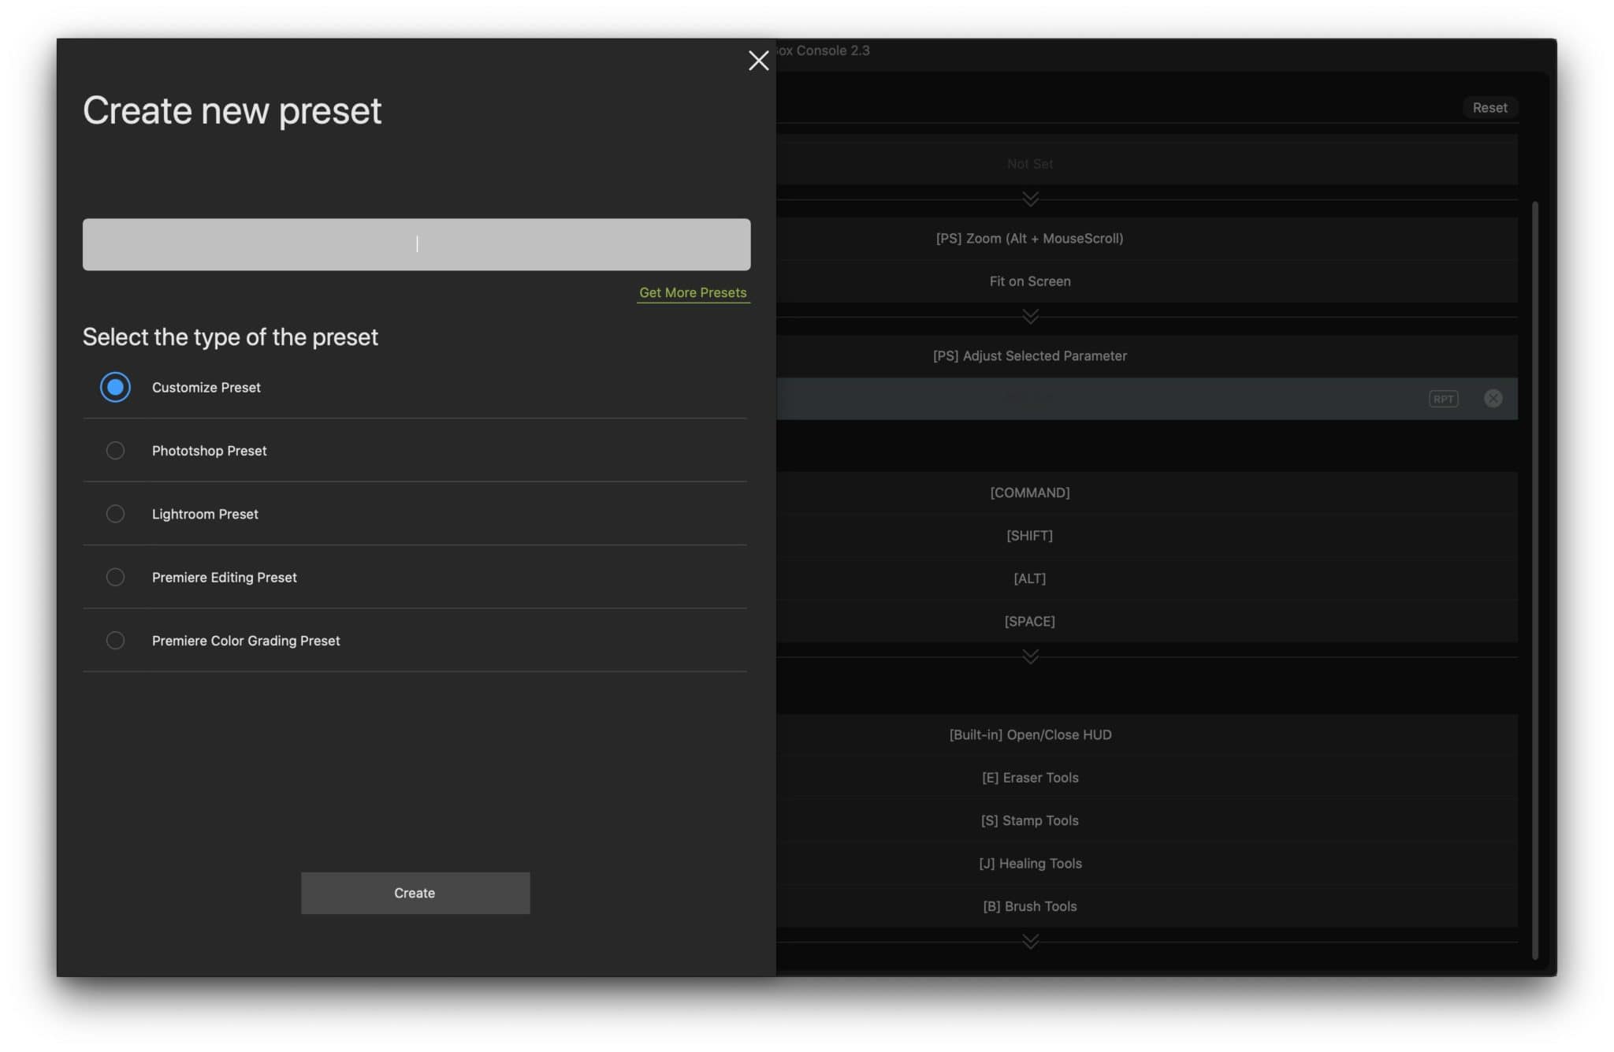Viewport: 1614px width, 1052px height.
Task: Select the [COMMAND] modifier entry
Action: point(1030,493)
